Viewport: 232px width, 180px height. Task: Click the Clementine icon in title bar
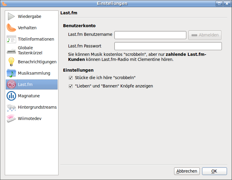pos(4,4)
